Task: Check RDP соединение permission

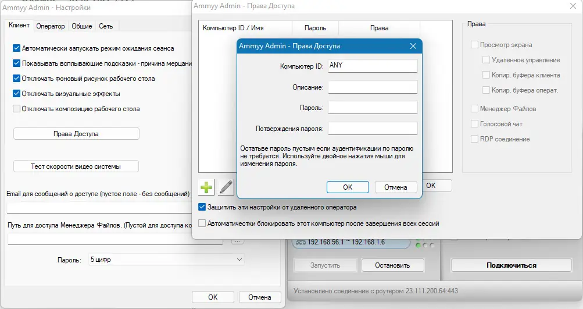Action: coord(474,139)
